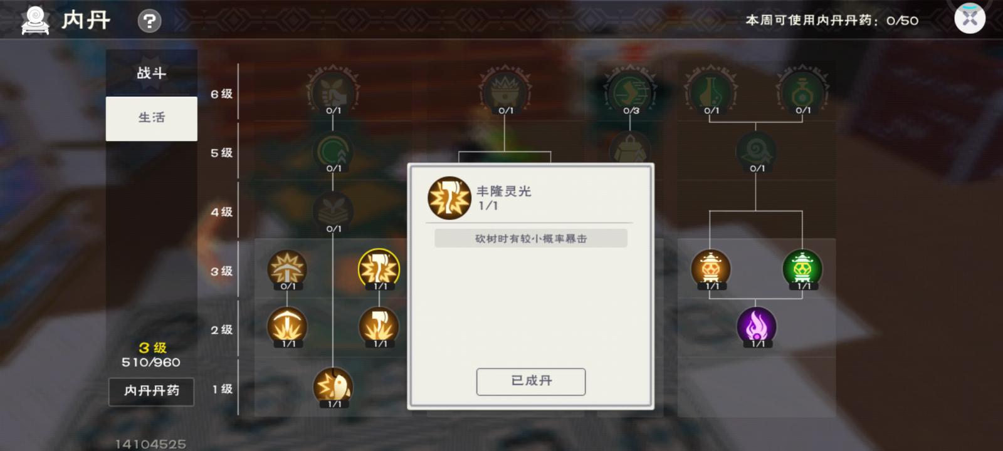This screenshot has height=451, width=1003.
Task: Switch to the 生活 tab
Action: coord(151,118)
